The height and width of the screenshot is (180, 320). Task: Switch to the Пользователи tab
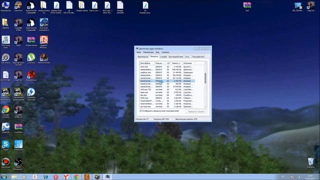198,56
